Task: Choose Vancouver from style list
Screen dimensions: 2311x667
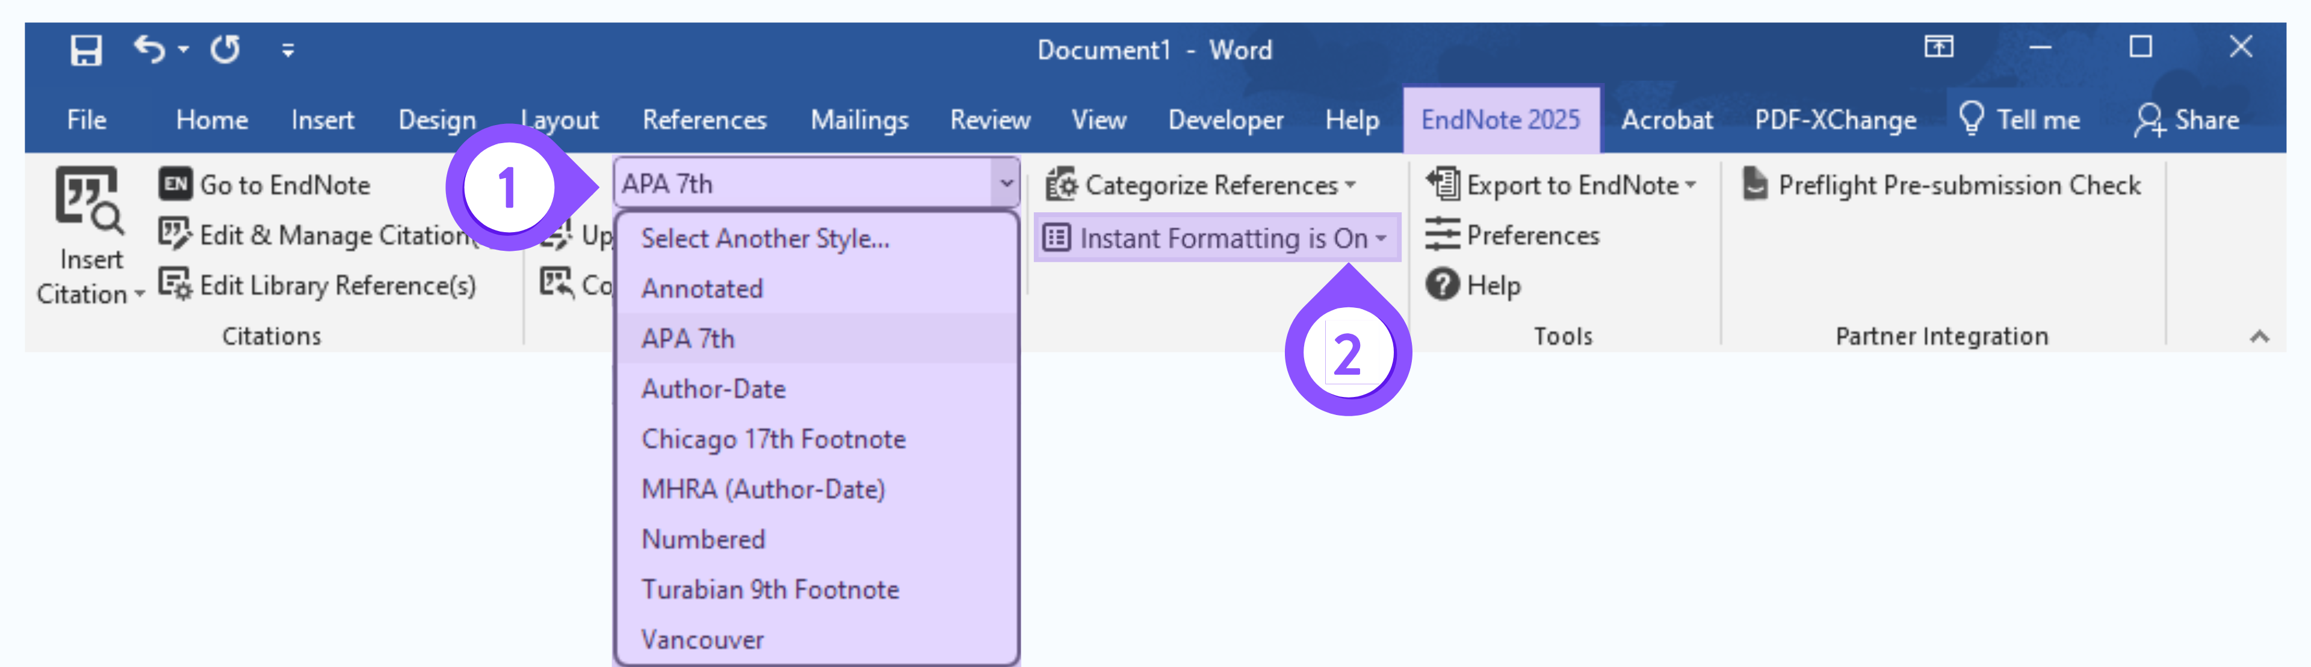Action: pyautogui.click(x=702, y=639)
